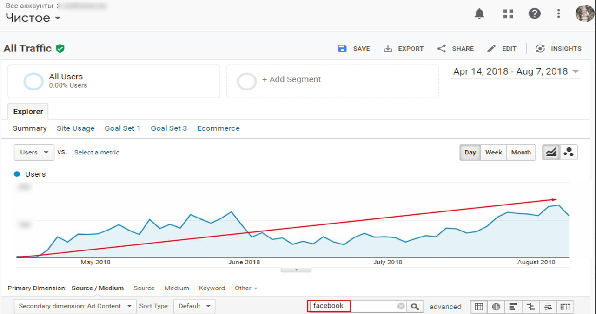The height and width of the screenshot is (314, 596).
Task: Click the Users legend label
Action: click(35, 174)
